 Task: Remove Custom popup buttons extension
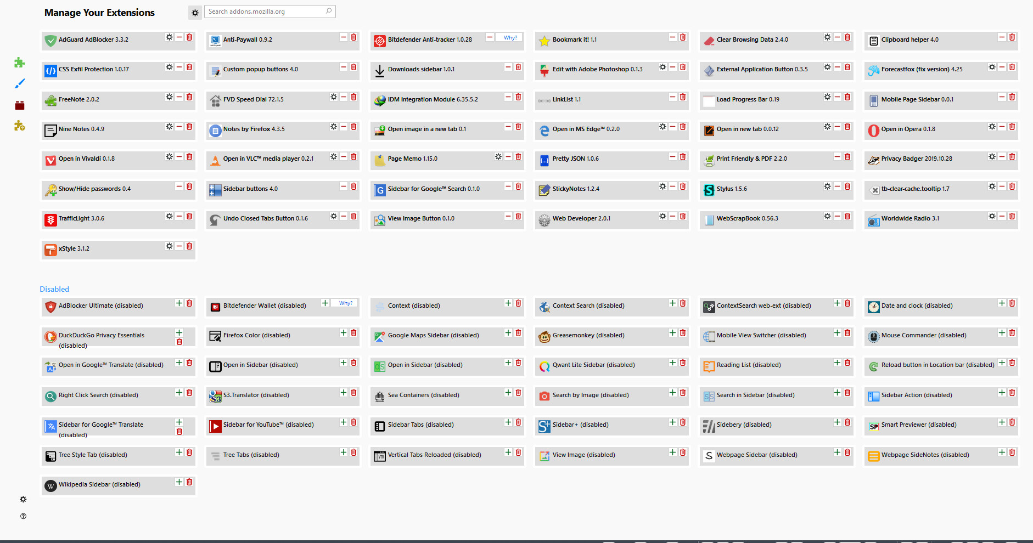pos(353,67)
